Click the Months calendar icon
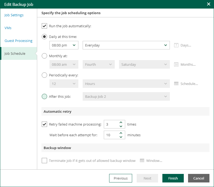 pos(176,64)
